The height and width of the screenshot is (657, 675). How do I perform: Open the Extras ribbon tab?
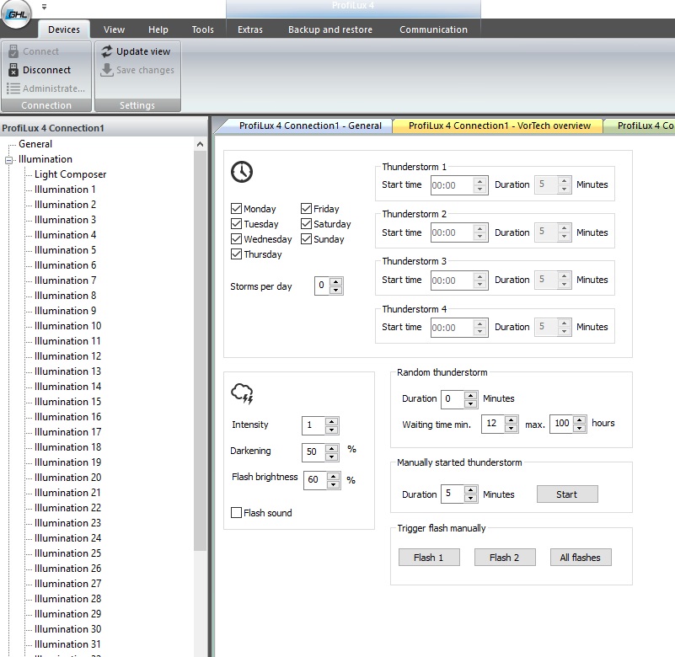point(250,29)
